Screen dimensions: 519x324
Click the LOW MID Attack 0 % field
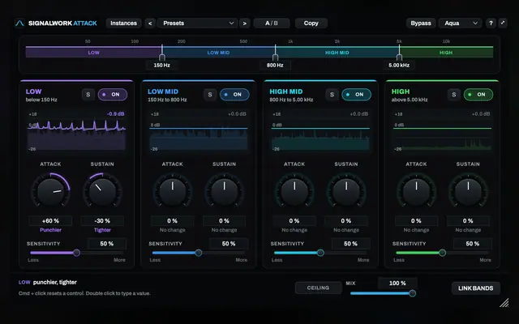point(173,220)
